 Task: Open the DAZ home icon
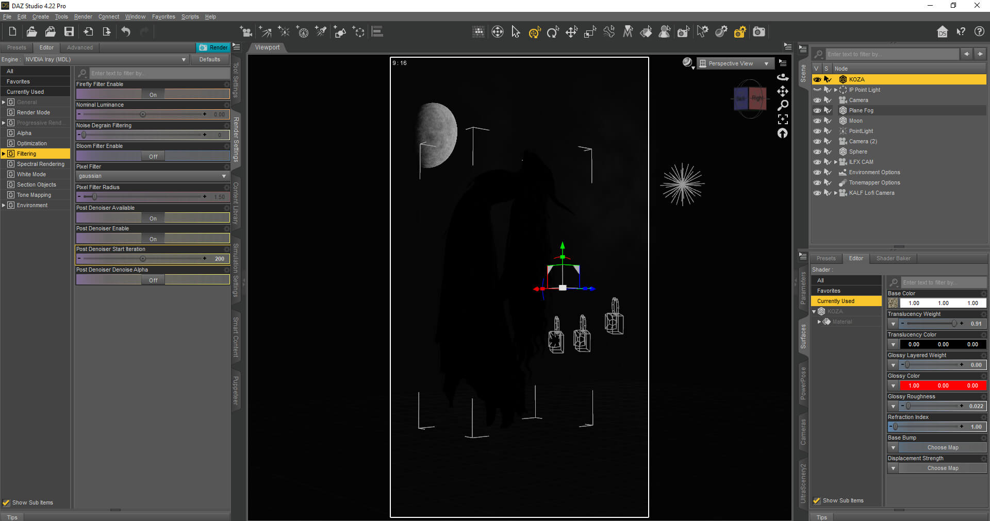click(x=942, y=32)
